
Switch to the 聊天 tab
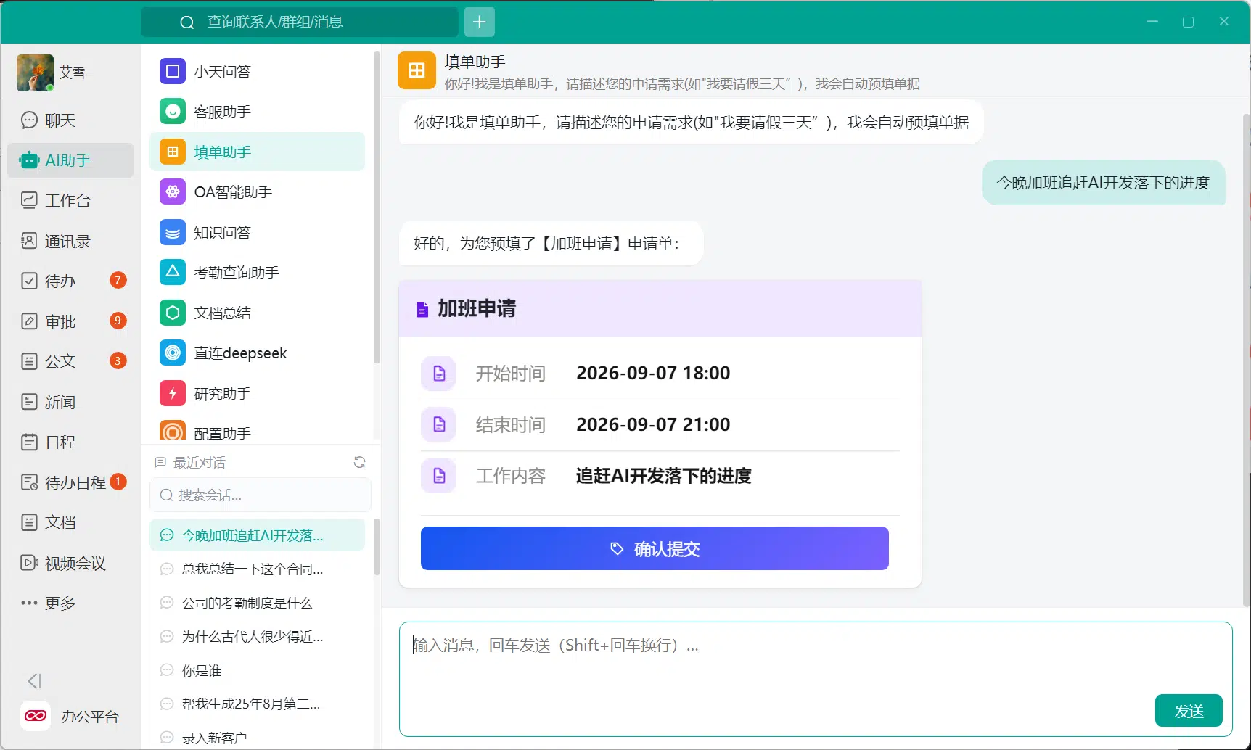(x=70, y=120)
